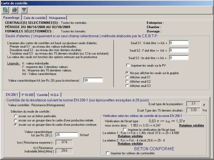This screenshot has height=160, width=214.
Task: Click the fck field showing 30
Action: pos(93,81)
